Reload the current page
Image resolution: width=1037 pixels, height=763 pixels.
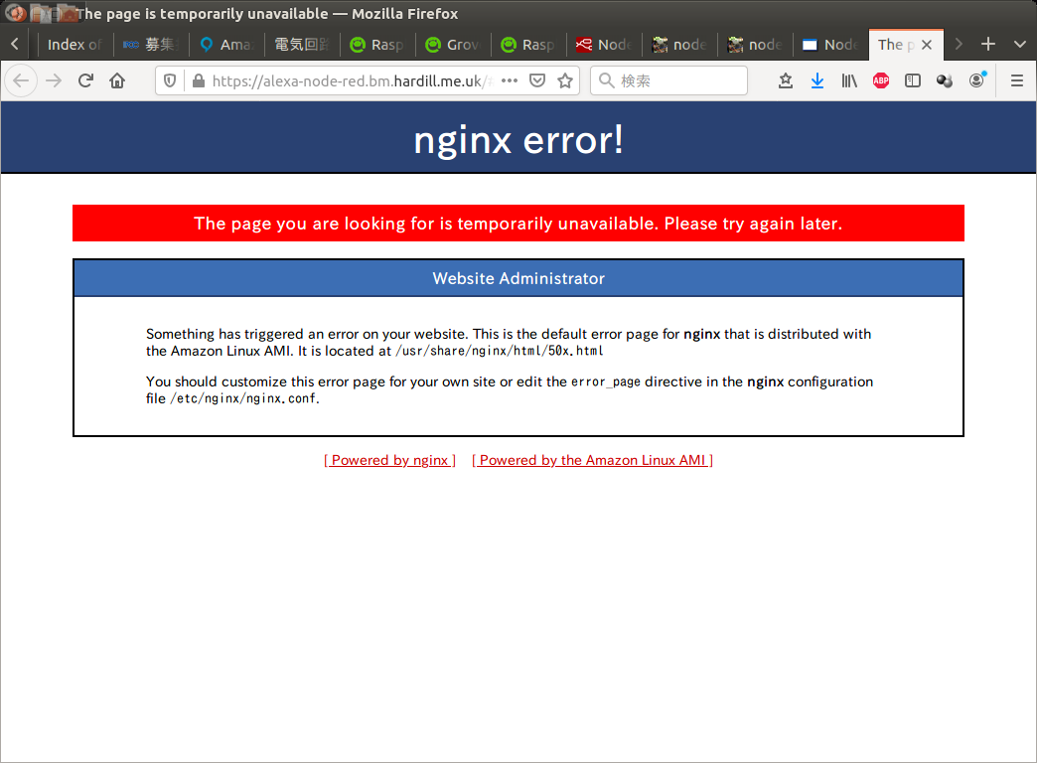coord(85,80)
